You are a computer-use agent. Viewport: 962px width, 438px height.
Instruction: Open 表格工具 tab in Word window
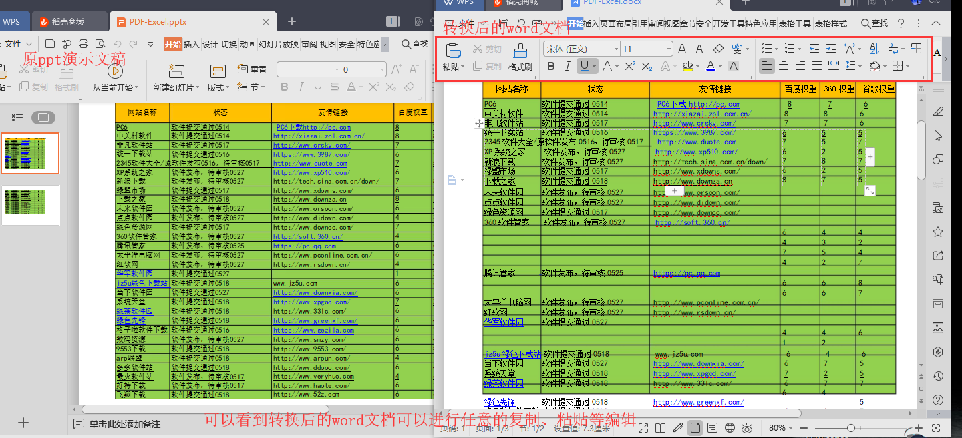pyautogui.click(x=795, y=23)
